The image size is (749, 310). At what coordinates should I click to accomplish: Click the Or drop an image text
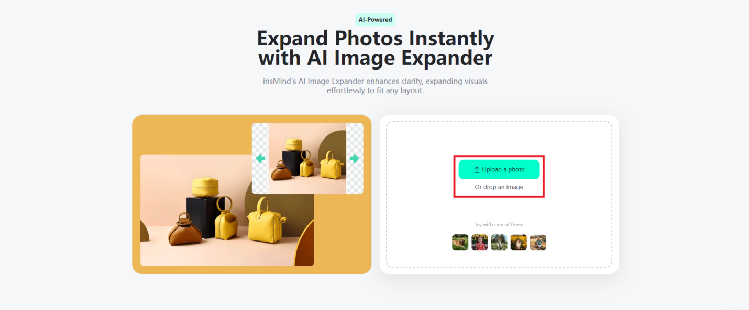[499, 187]
